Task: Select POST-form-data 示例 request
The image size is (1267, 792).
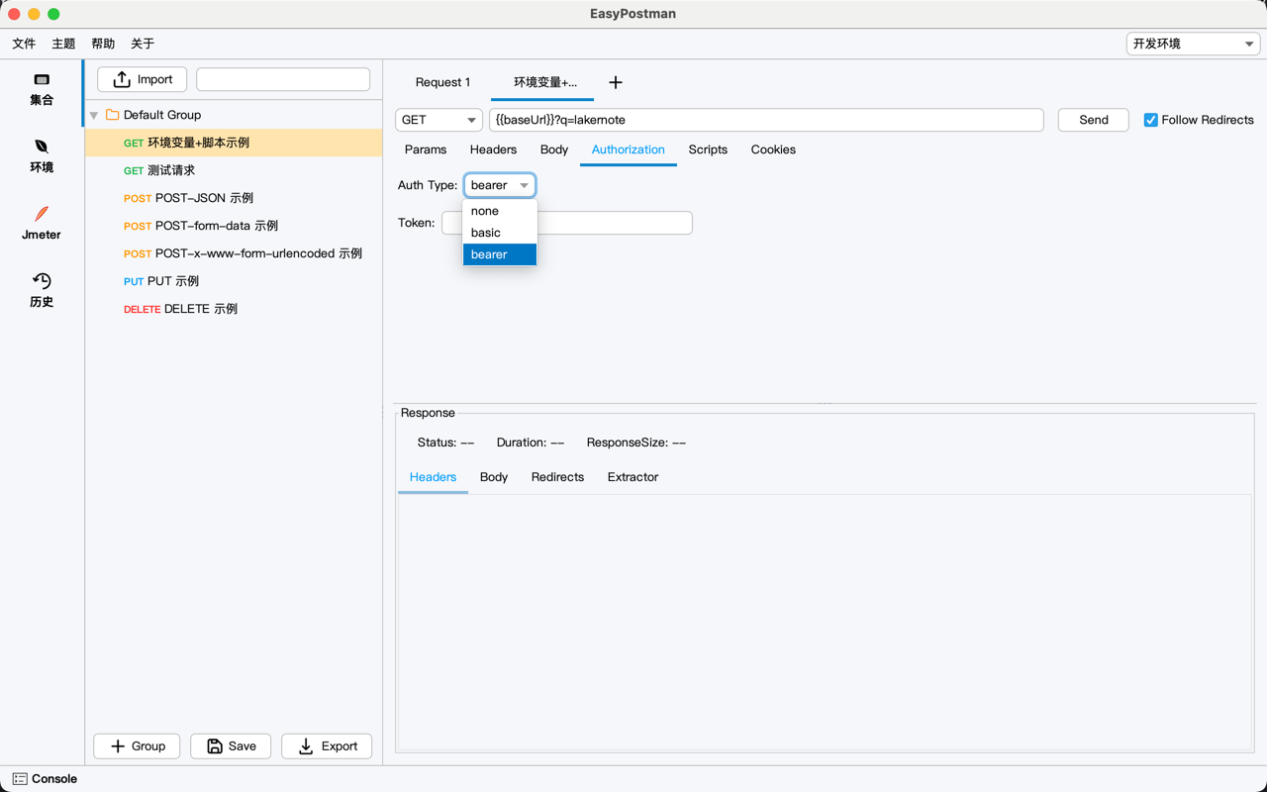Action: coord(234,226)
